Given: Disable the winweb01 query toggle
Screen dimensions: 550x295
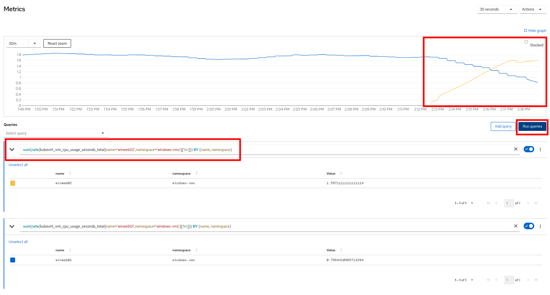Looking at the screenshot, I should [x=529, y=226].
